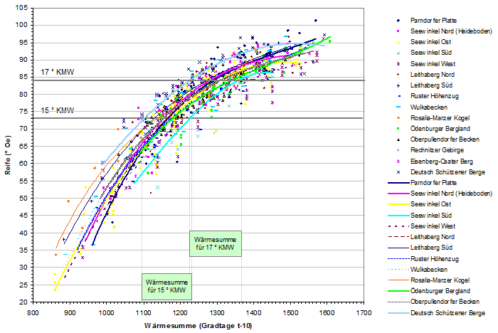Select the '15 ° KMW' threshold label
The width and height of the screenshot is (498, 333).
coord(58,110)
